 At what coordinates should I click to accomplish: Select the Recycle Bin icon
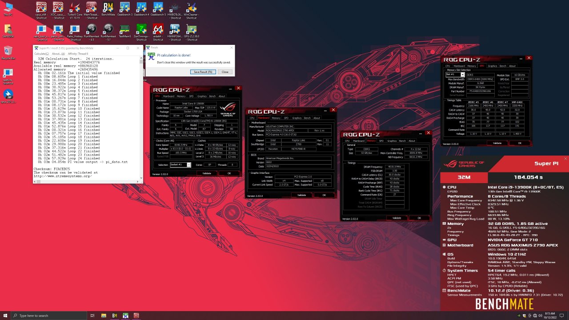point(8,52)
